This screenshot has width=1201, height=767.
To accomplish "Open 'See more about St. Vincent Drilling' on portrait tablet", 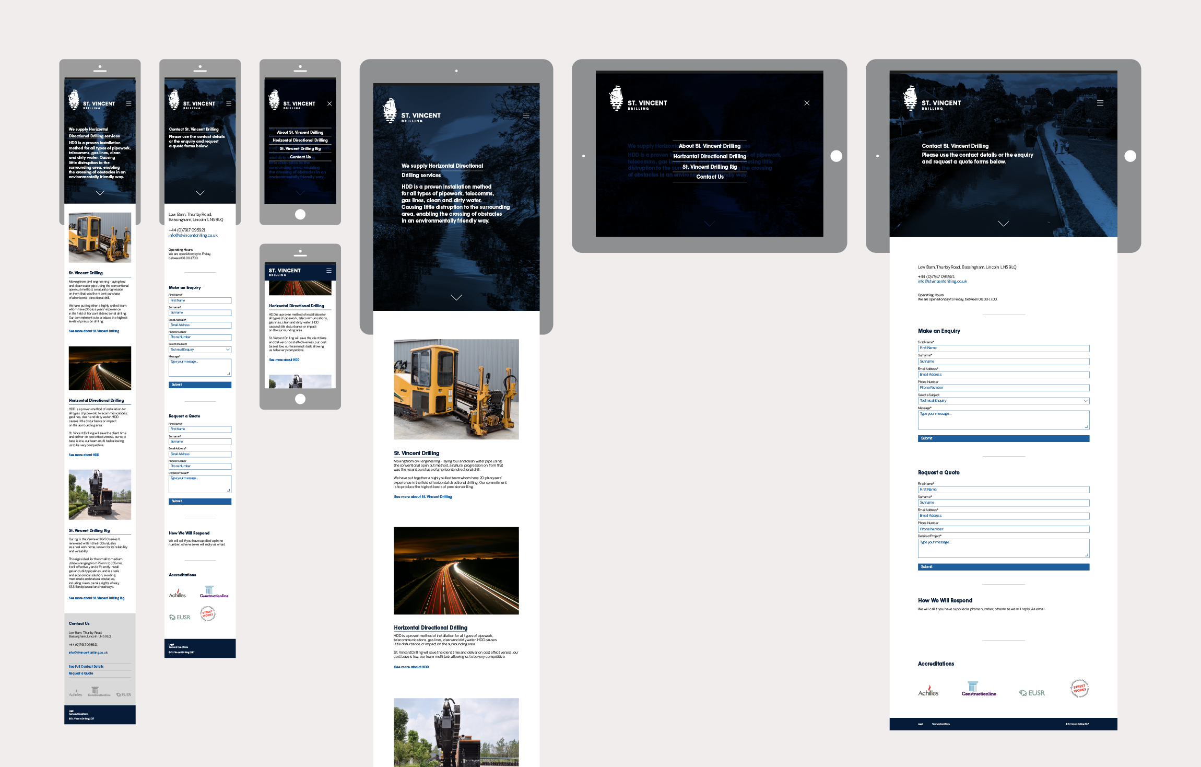I will [423, 497].
